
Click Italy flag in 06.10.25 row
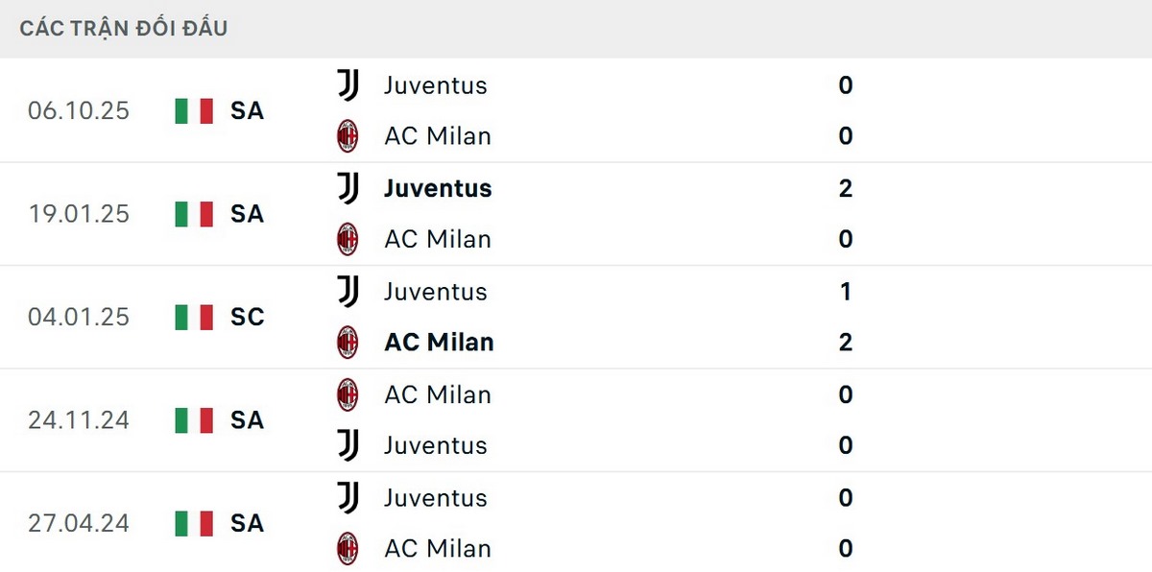194,111
